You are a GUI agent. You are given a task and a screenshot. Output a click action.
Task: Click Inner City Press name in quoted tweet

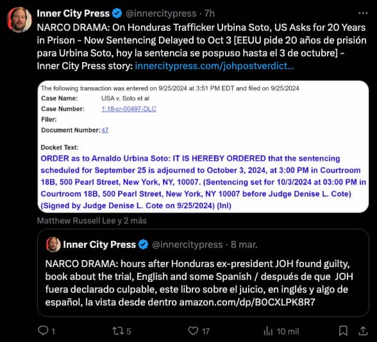click(99, 245)
